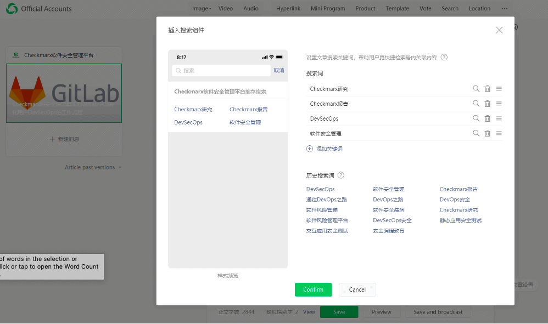This screenshot has width=548, height=324.
Task: Open Mini Program from the toolbar
Action: pos(328,8)
